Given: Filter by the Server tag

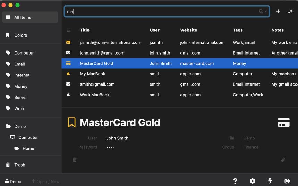Looking at the screenshot, I should [x=30, y=97].
